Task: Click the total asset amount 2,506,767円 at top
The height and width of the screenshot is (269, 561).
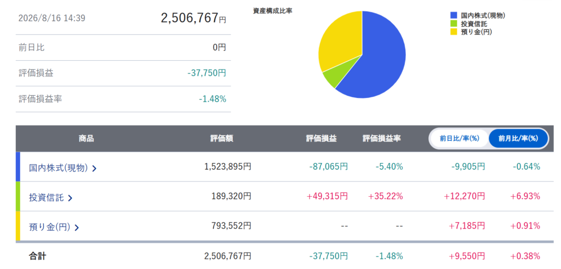Action: point(193,18)
